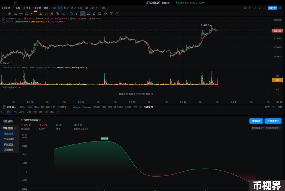Click the swap icon beside strategy name
The image size is (285, 191).
40,120
